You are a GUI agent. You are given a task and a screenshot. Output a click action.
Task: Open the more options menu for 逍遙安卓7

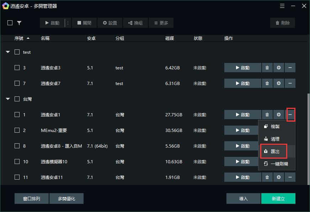coord(290,83)
